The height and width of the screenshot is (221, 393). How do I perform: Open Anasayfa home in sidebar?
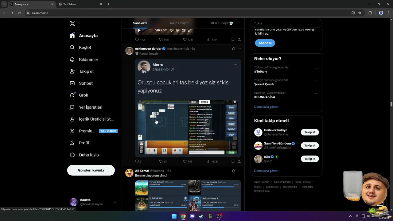(x=84, y=36)
